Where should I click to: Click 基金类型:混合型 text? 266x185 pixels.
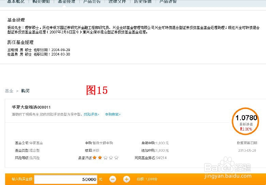point(27,150)
